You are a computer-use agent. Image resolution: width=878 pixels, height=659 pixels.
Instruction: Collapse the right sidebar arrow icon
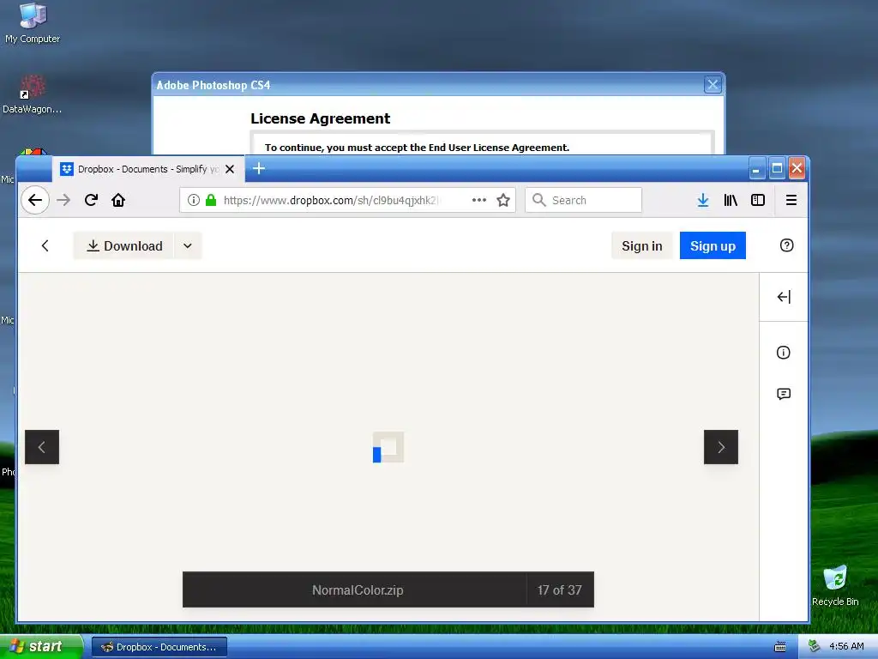784,297
